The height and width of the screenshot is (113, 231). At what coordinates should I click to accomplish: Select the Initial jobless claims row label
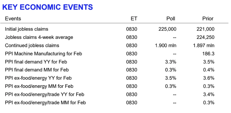(27, 29)
